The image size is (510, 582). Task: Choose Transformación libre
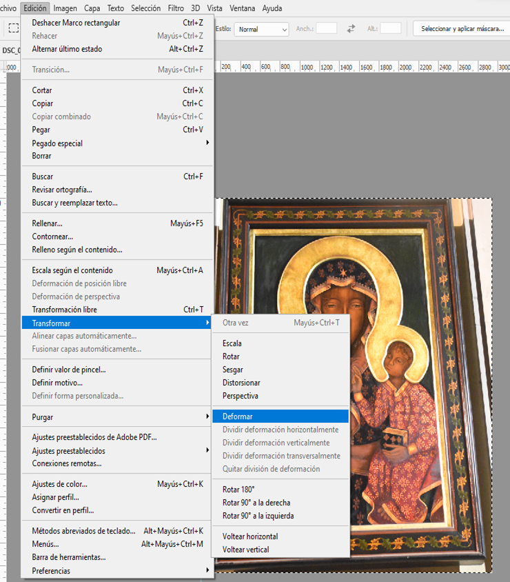(118, 310)
